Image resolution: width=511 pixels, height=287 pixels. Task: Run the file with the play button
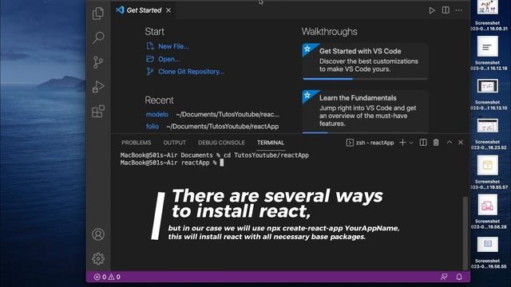pyautogui.click(x=431, y=10)
